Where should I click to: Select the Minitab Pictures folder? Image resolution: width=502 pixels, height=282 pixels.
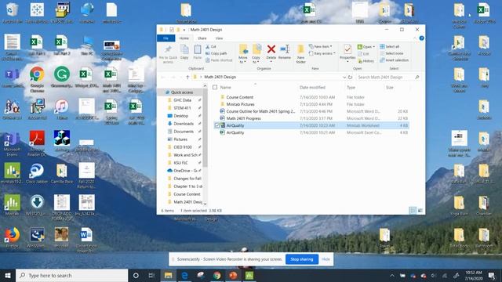tap(240, 104)
